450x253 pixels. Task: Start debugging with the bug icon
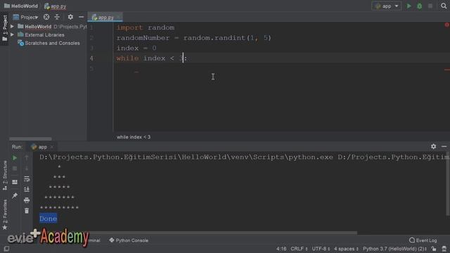point(419,6)
